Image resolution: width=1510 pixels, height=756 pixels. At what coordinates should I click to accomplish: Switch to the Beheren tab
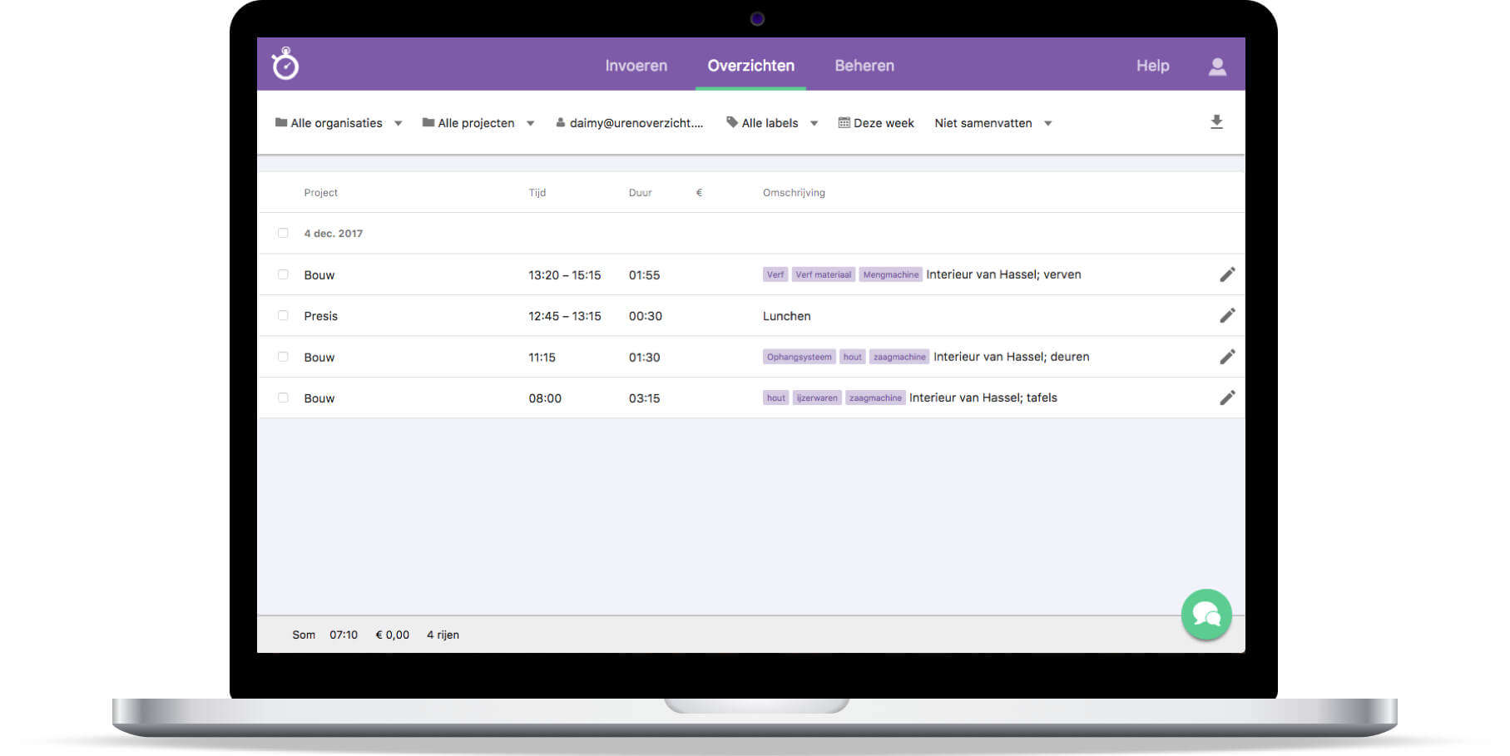864,66
